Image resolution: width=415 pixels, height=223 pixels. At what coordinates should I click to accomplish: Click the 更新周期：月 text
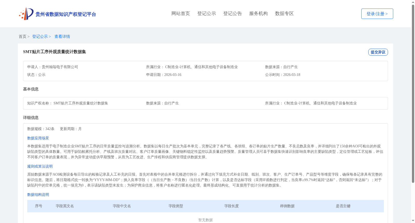pos(71,129)
